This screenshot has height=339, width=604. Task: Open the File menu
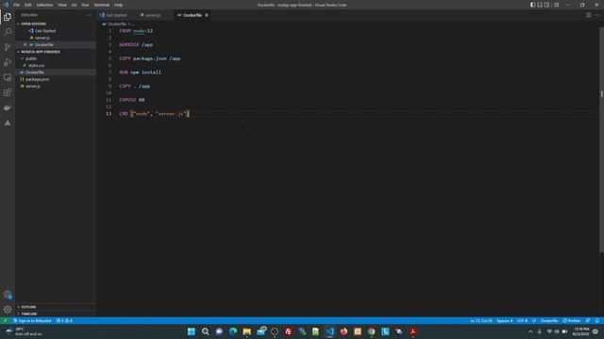click(x=17, y=5)
